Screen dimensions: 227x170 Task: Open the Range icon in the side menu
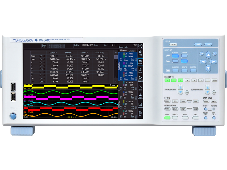[x=140, y=70]
